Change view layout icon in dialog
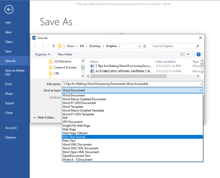Screen dimensions: 220x178 [x=183, y=54]
